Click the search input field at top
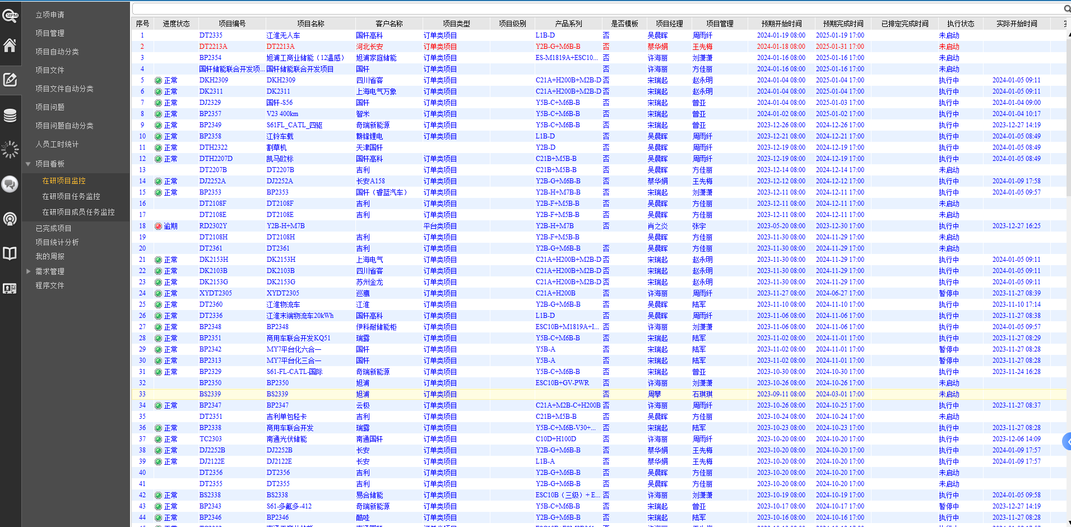 pos(597,8)
